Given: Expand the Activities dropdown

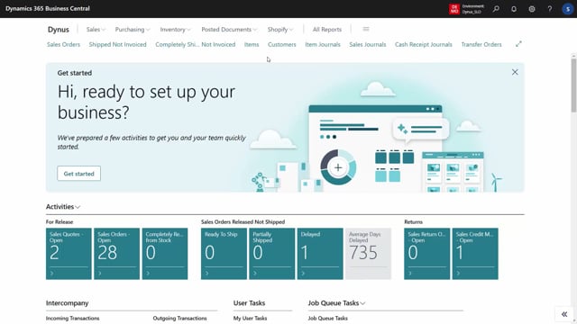Looking at the screenshot, I should [x=63, y=207].
